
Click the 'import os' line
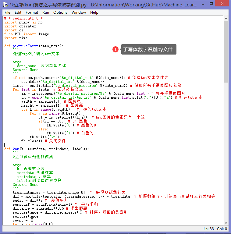pos(14,30)
